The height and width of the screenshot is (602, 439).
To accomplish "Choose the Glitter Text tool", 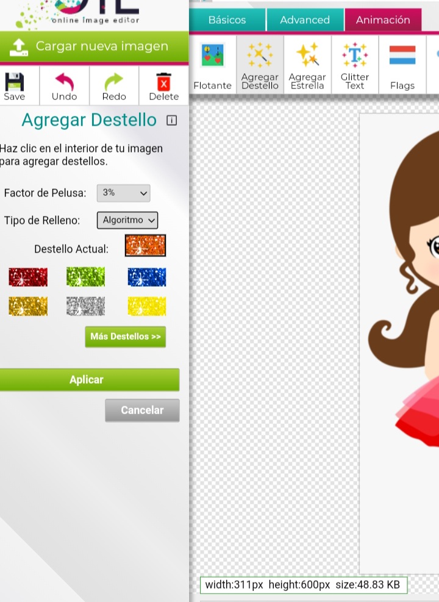I will (x=355, y=64).
